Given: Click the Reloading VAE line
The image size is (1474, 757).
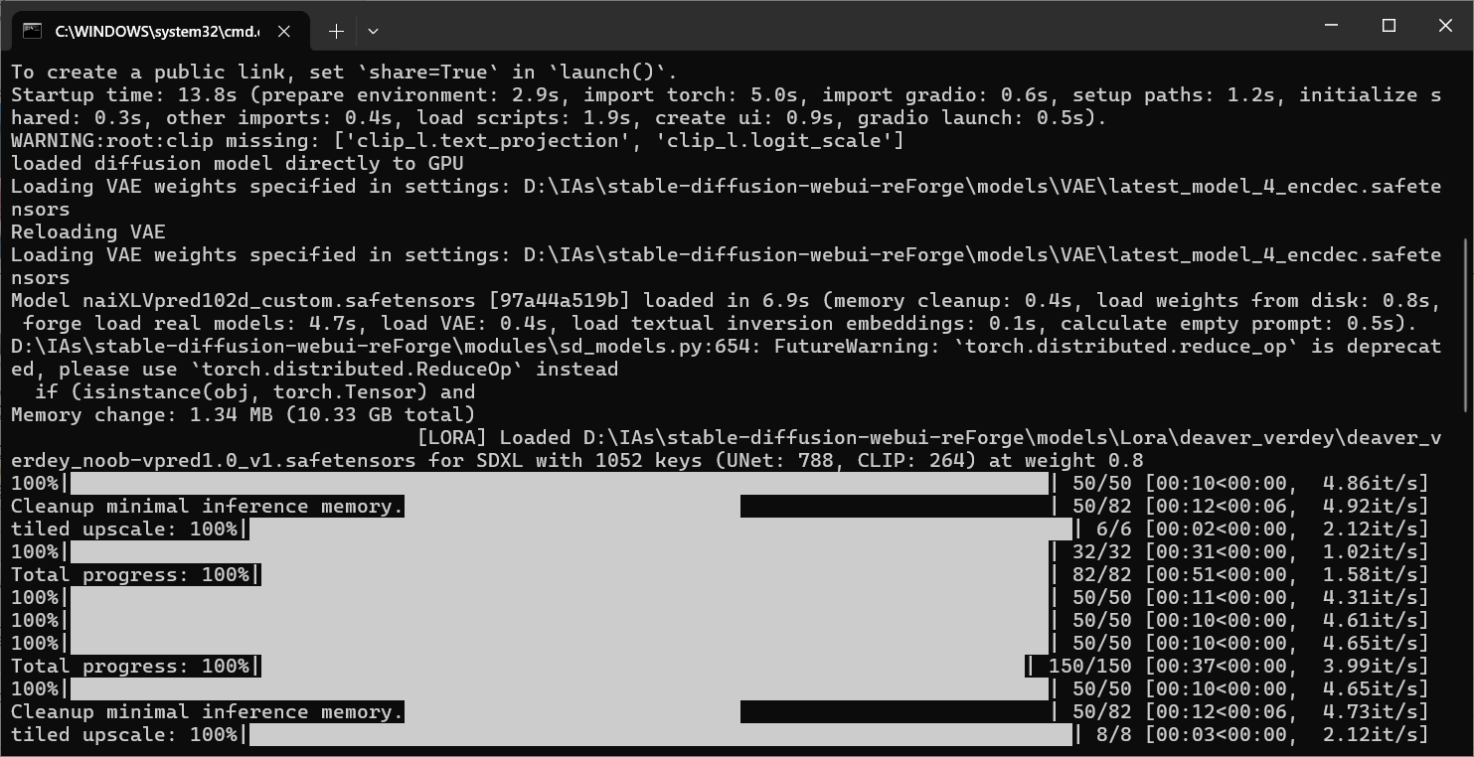Looking at the screenshot, I should pos(88,232).
